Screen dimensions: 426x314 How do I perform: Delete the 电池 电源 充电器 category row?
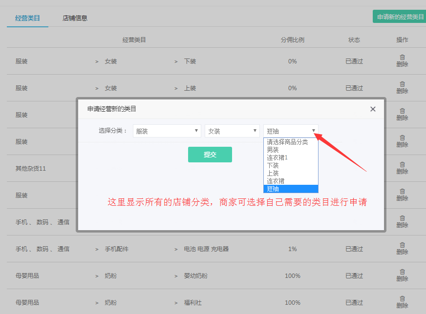[x=402, y=249]
